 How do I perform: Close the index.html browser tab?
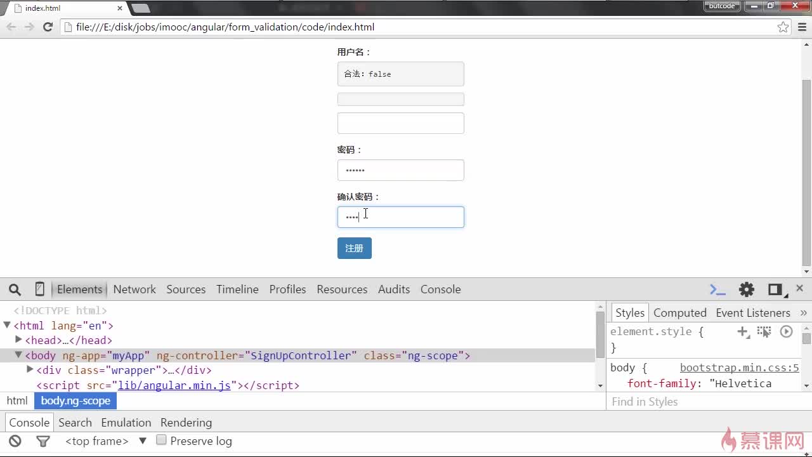pyautogui.click(x=119, y=8)
